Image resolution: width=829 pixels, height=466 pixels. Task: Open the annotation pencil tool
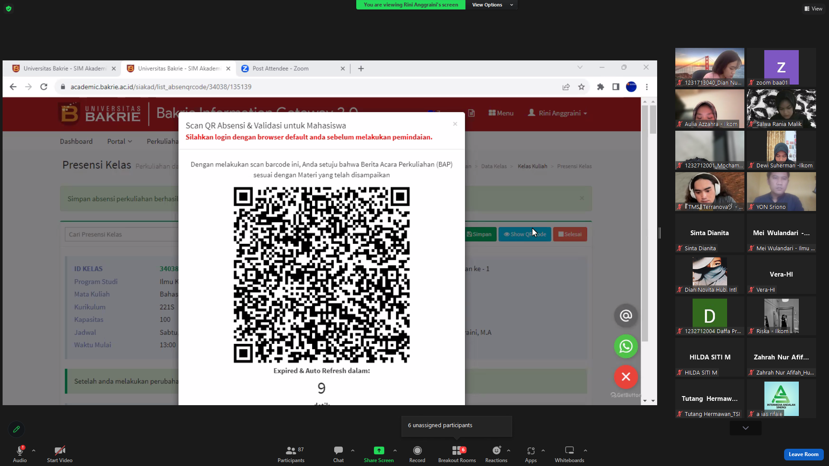(16, 429)
